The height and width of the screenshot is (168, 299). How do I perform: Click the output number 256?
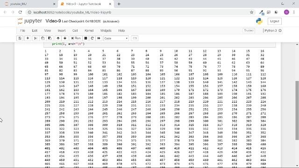click(x=263, y=109)
